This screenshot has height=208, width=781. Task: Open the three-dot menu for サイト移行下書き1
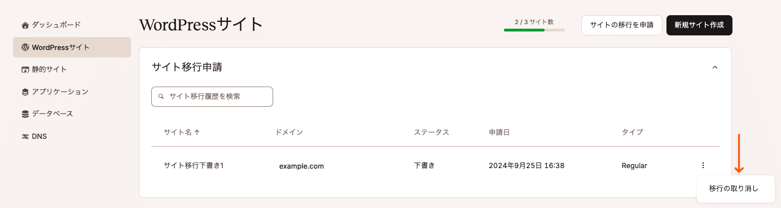[703, 165]
